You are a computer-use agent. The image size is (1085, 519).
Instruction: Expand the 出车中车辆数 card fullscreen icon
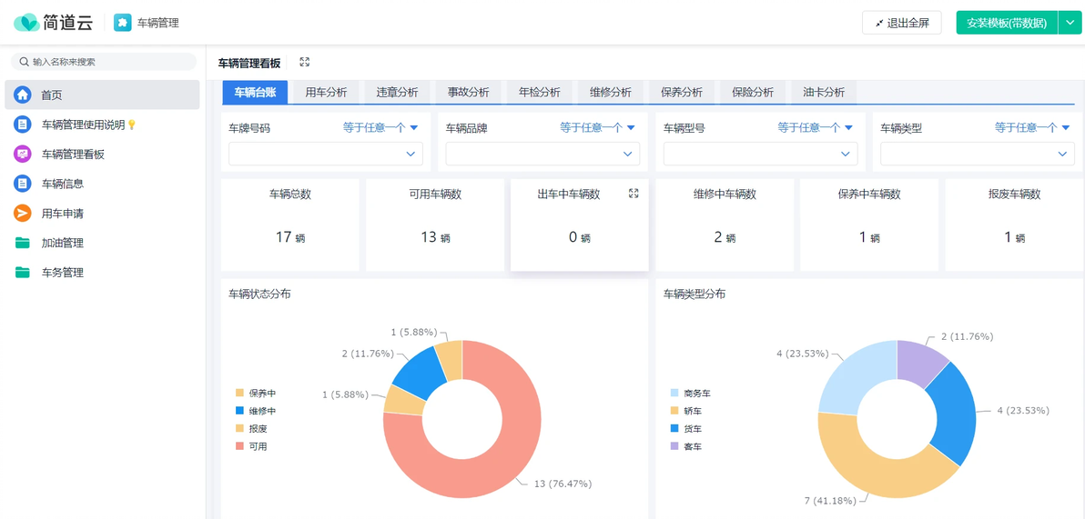[x=634, y=194]
